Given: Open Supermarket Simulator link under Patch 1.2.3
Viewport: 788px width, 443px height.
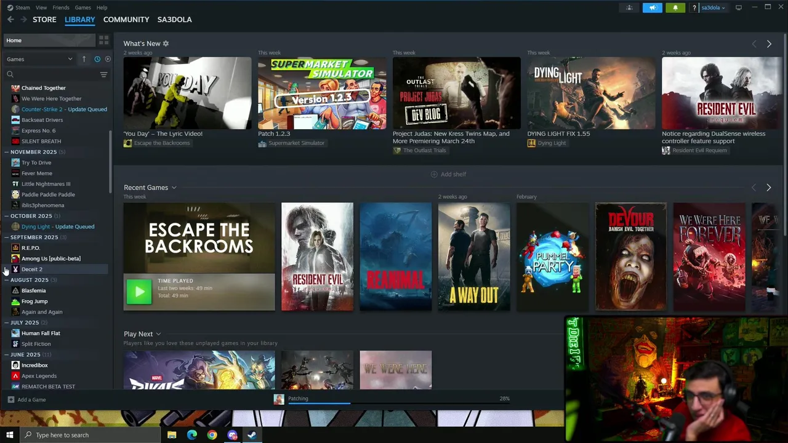Looking at the screenshot, I should coord(296,143).
